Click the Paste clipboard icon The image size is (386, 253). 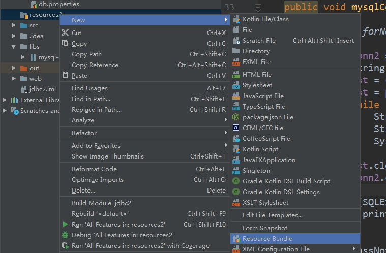coord(65,76)
